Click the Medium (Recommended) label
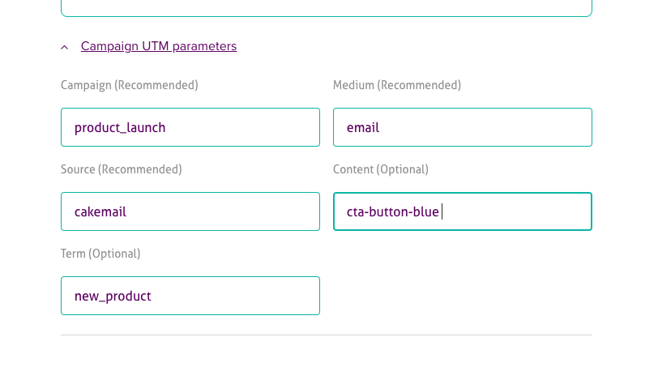This screenshot has width=658, height=367. pos(397,85)
